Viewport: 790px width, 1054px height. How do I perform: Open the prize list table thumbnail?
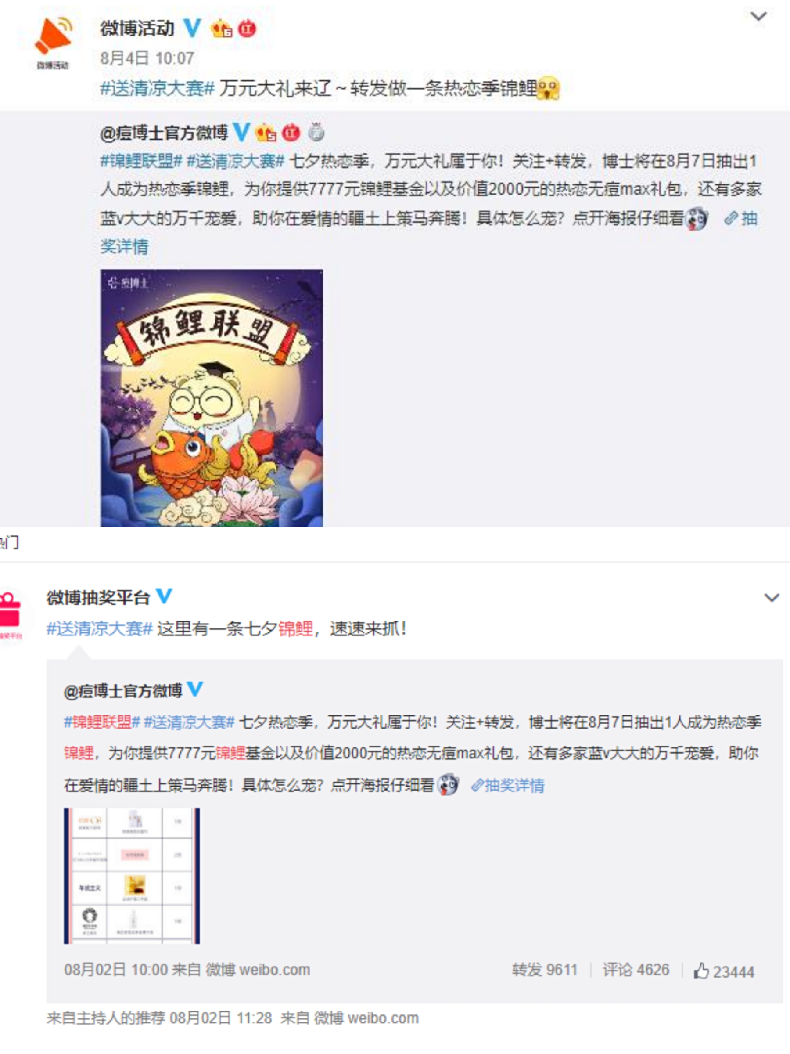click(132, 876)
